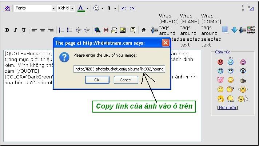
Task: Align text right
Action: click(x=51, y=30)
